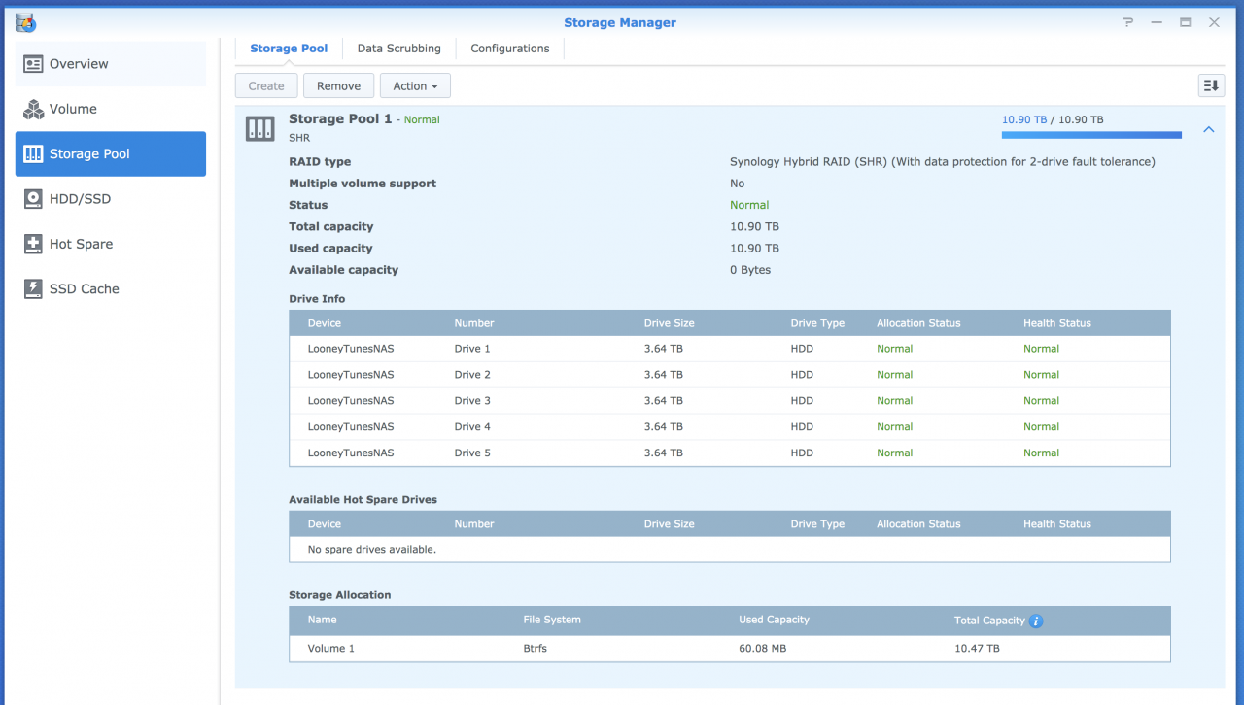Image resolution: width=1244 pixels, height=705 pixels.
Task: Open HDD/SSD in the sidebar
Action: click(x=111, y=199)
